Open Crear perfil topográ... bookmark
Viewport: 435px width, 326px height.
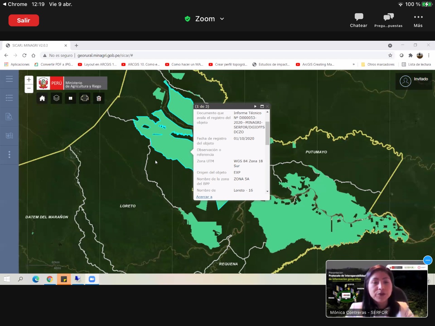point(228,65)
